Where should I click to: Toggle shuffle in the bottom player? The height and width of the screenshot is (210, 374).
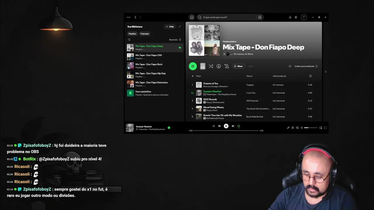point(213,126)
